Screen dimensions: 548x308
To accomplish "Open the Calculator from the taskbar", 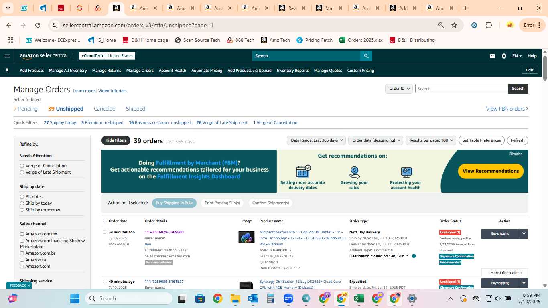I will click(271, 298).
